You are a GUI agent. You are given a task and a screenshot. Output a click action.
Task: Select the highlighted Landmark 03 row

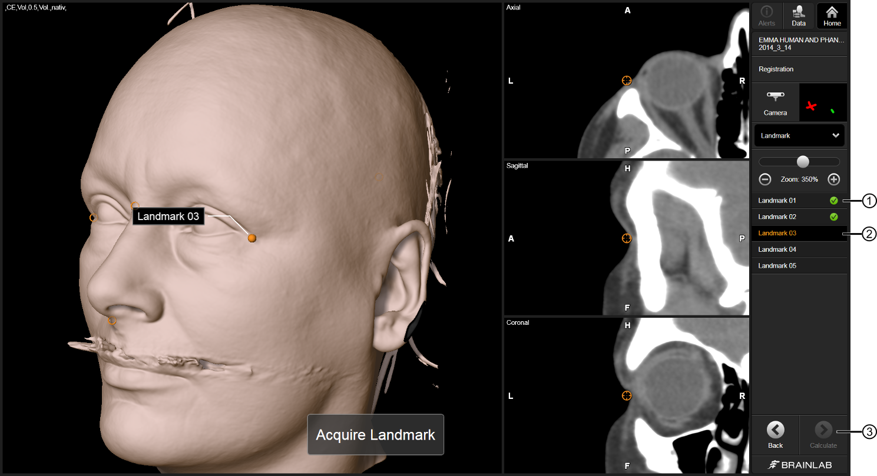coord(799,233)
